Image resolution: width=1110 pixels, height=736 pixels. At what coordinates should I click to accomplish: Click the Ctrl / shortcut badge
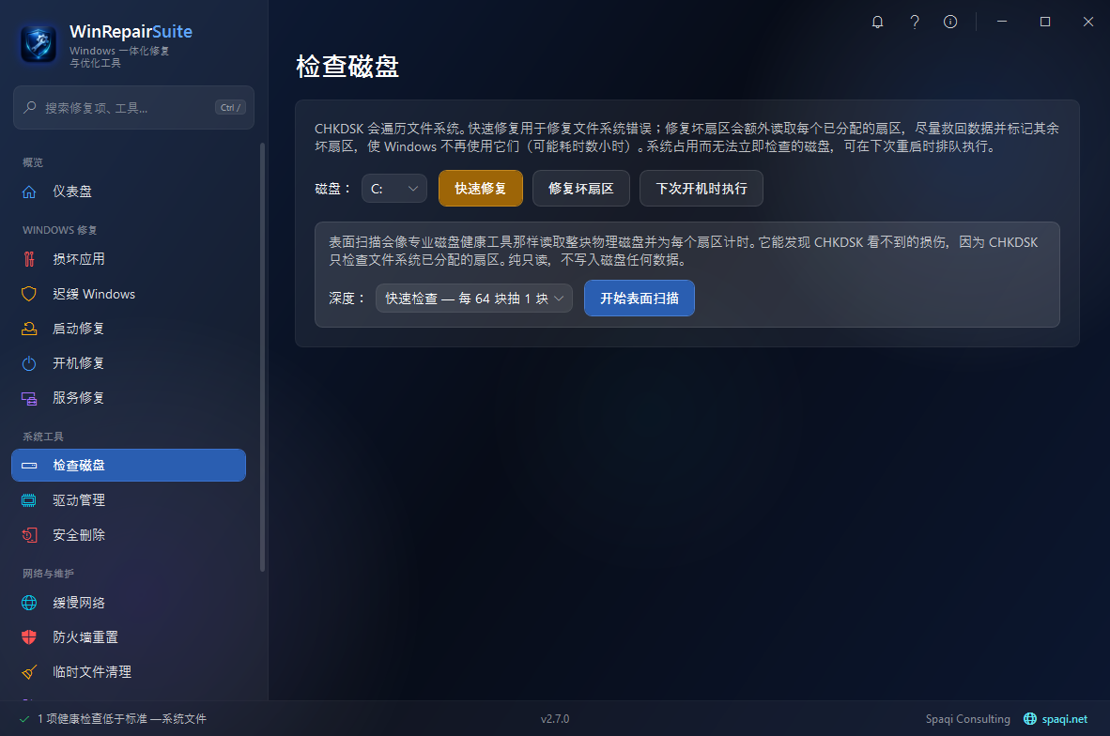coord(230,108)
